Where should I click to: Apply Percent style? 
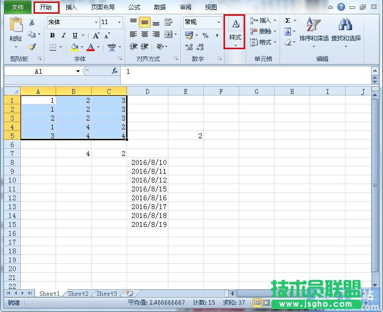(x=205, y=35)
